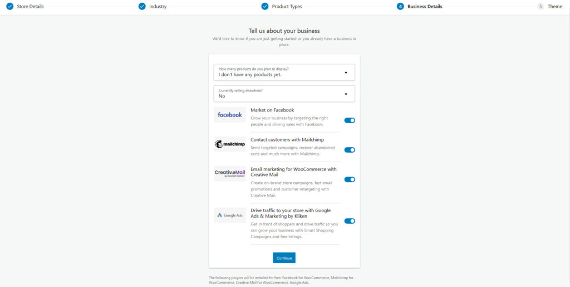Click 'Email marketing for WooCommerce with Creative Mail' title
The image size is (570, 287).
294,172
